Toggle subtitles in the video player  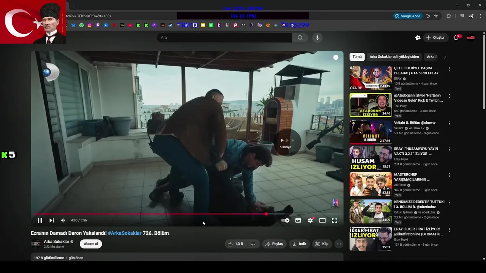coord(298,220)
